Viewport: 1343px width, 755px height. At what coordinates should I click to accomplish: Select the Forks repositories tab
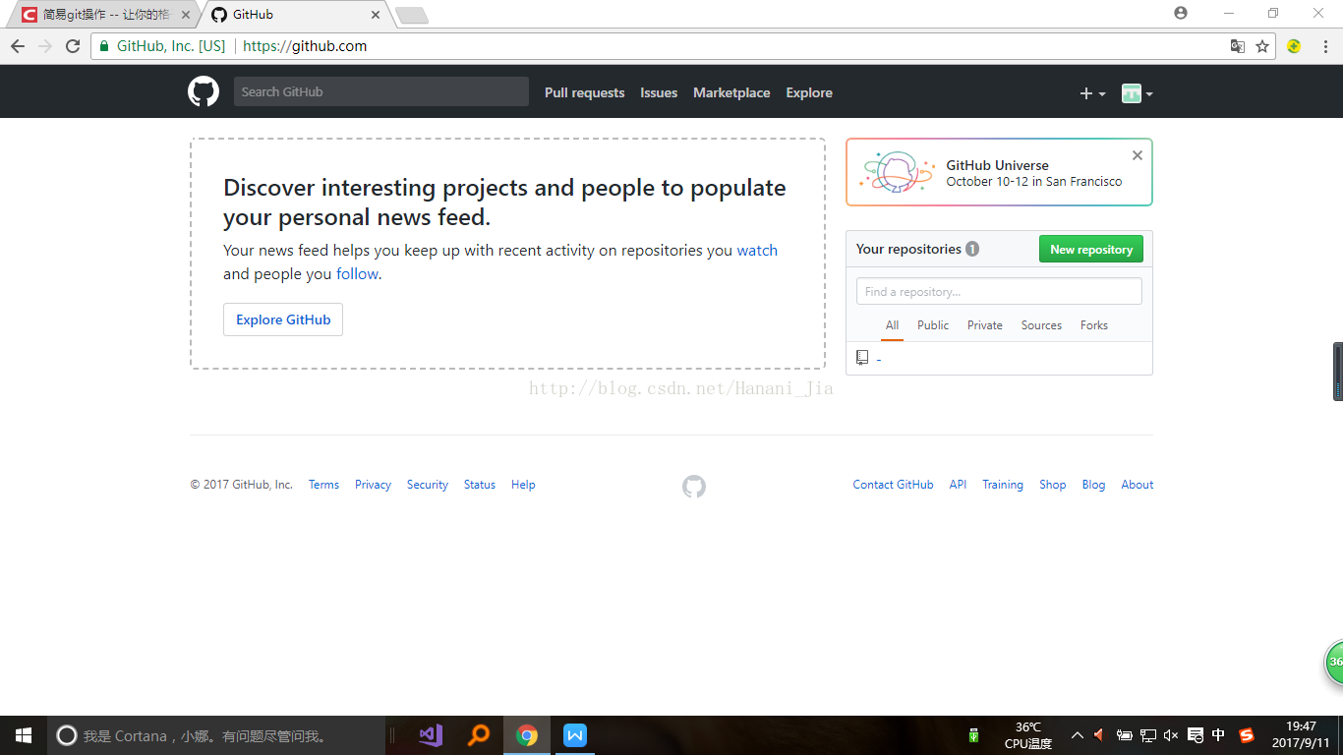(x=1093, y=325)
